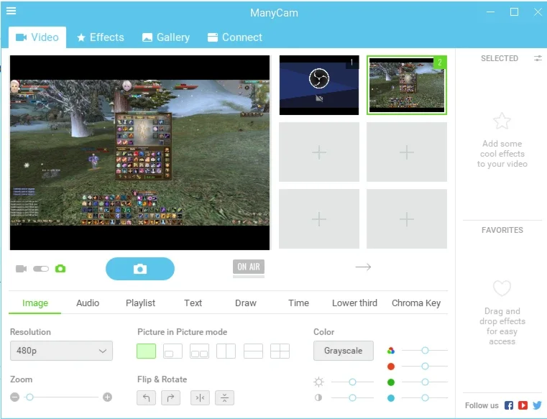Screen dimensions: 547x419
Task: Adjust the blue channel slider
Action: pyautogui.click(x=425, y=397)
